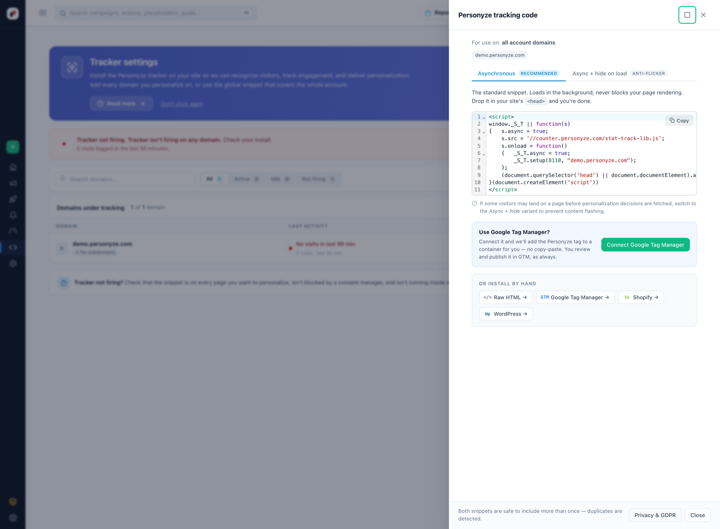Click the bottom-most sidebar icon
Image resolution: width=720 pixels, height=529 pixels.
13,518
